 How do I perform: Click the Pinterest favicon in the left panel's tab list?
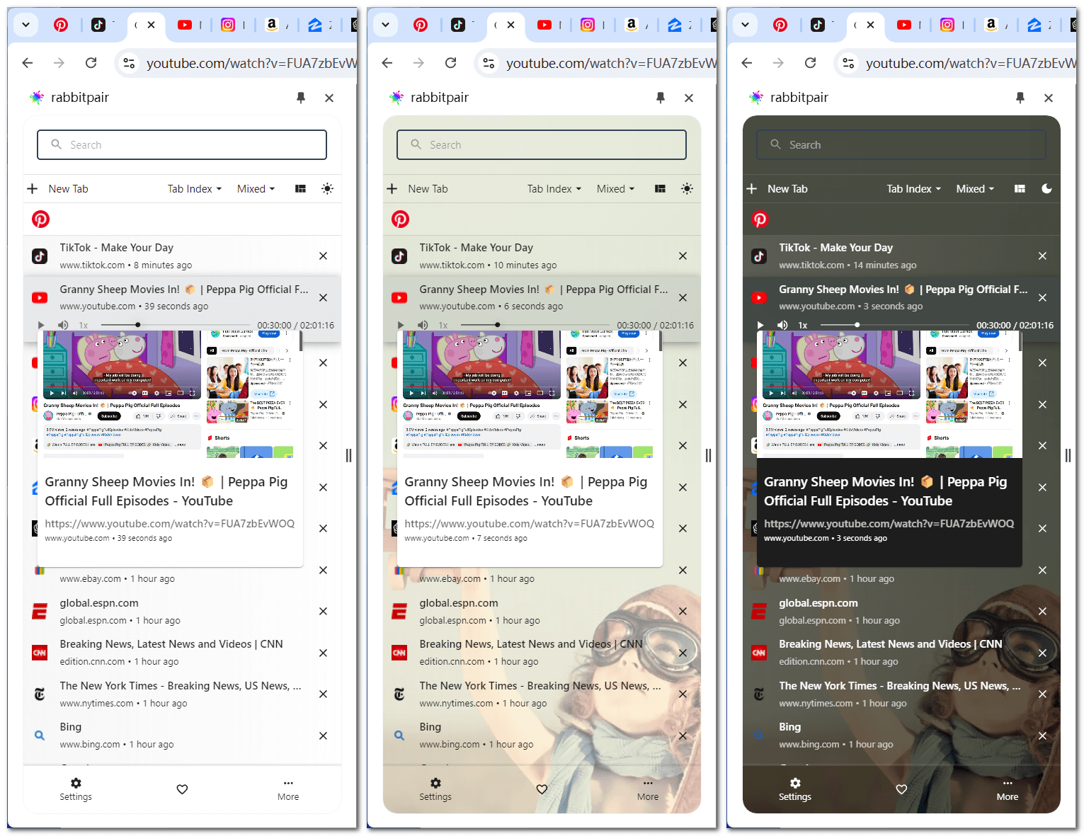40,219
